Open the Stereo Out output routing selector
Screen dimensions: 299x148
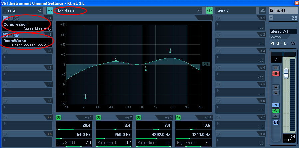(x=283, y=31)
